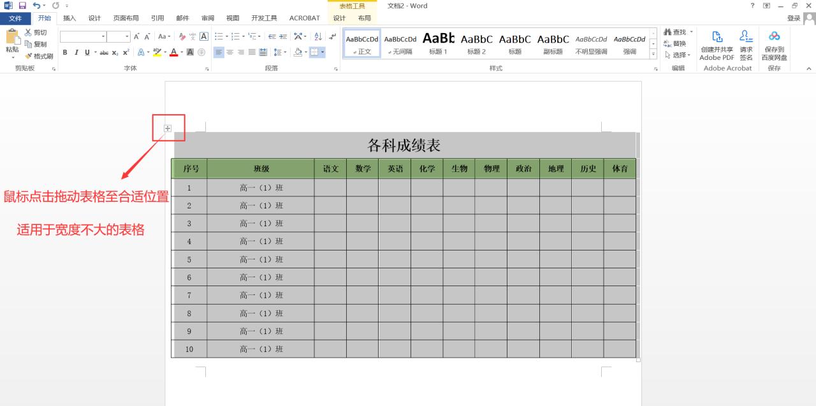Click the table move handle cross icon
816x406 pixels.
coord(168,128)
